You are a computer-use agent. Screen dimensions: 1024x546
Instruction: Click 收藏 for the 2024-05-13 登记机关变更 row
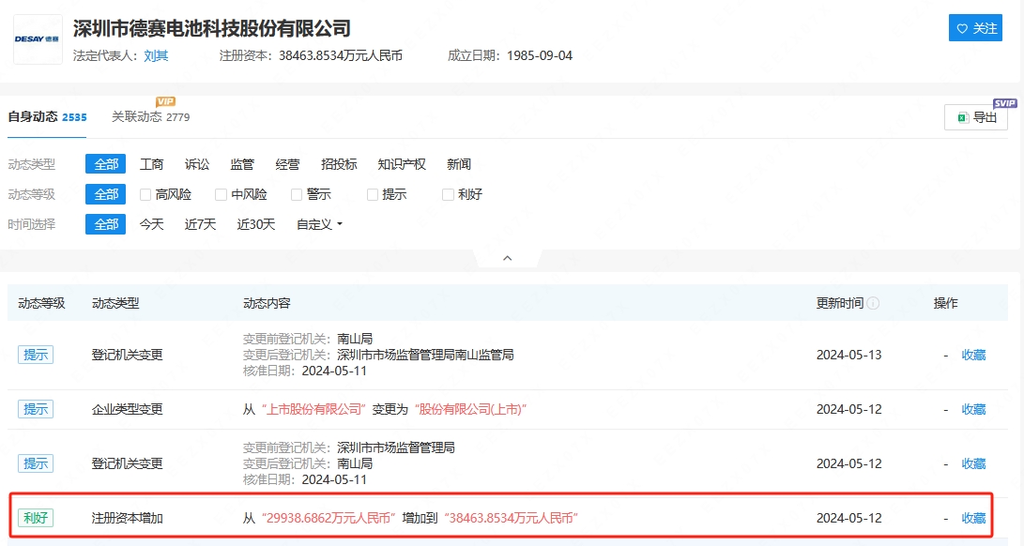click(x=973, y=355)
